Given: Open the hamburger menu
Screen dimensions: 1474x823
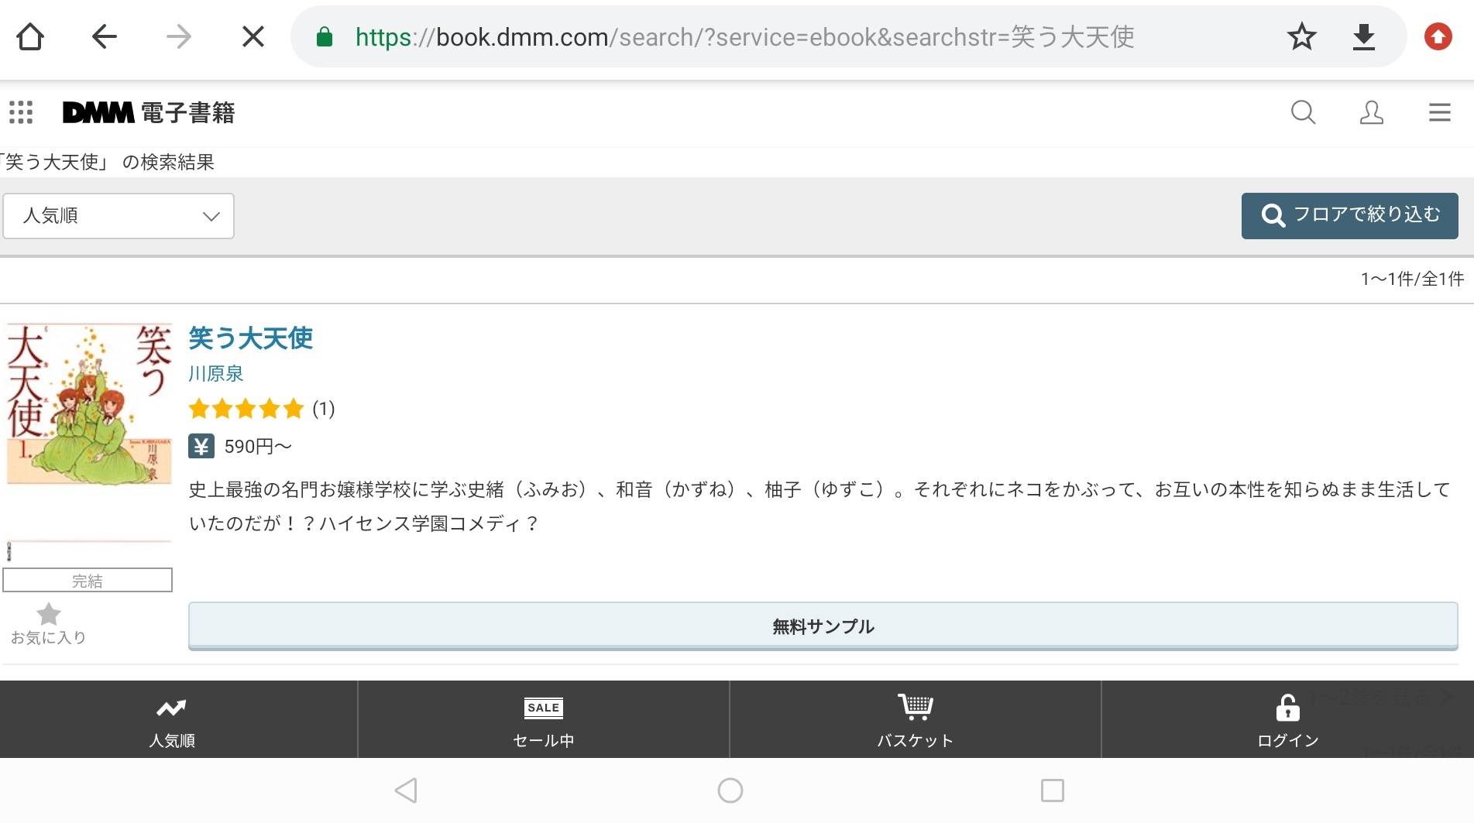Looking at the screenshot, I should coord(1439,112).
